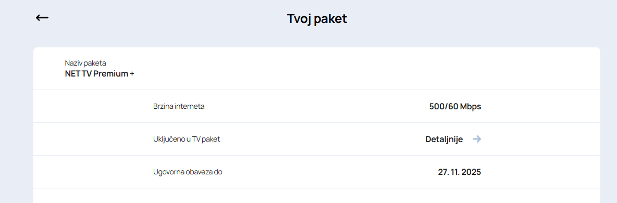Screen dimensions: 617x203
Task: Select the 27. 11. 2025 contract date
Action: (x=459, y=172)
